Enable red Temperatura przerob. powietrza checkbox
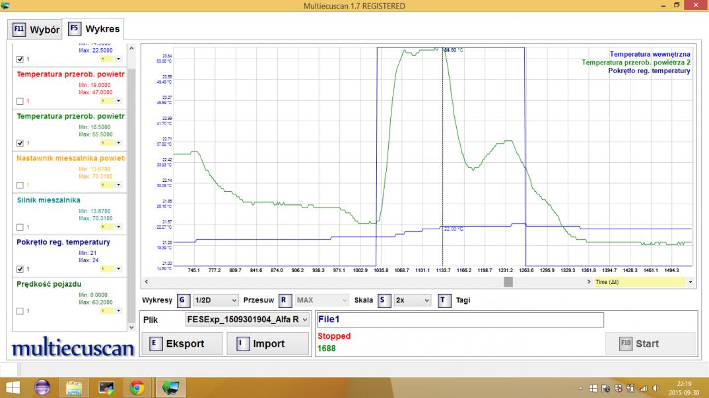 tap(20, 101)
